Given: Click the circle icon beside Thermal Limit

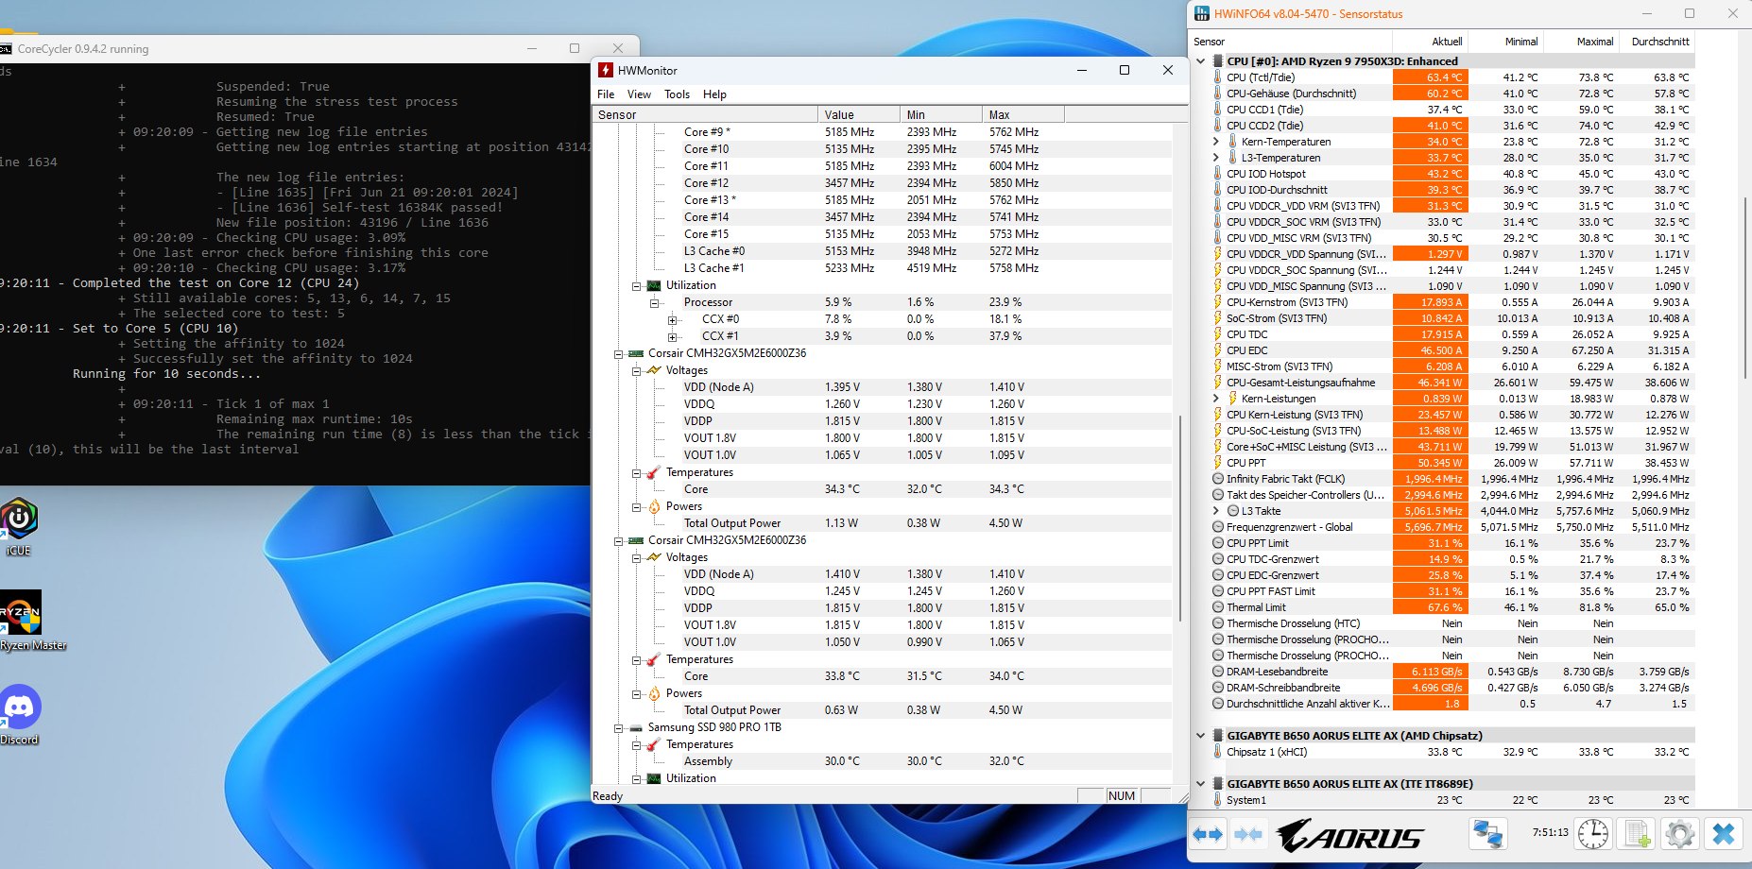Looking at the screenshot, I should coord(1218,607).
